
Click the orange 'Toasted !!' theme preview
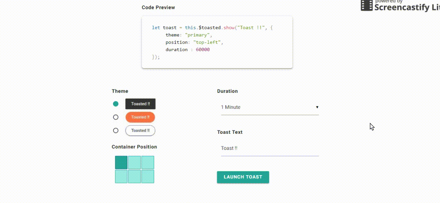(x=140, y=117)
